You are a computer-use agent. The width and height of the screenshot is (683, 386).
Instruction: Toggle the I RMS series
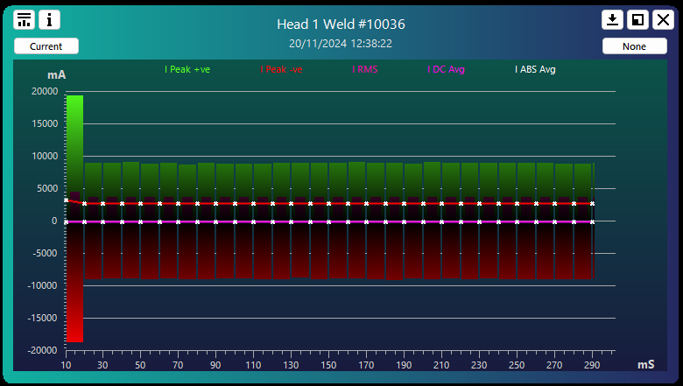point(365,69)
